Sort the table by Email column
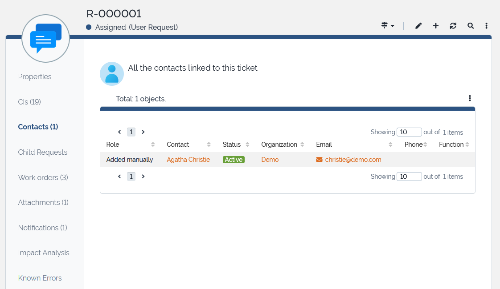This screenshot has height=289, width=500. (x=390, y=144)
